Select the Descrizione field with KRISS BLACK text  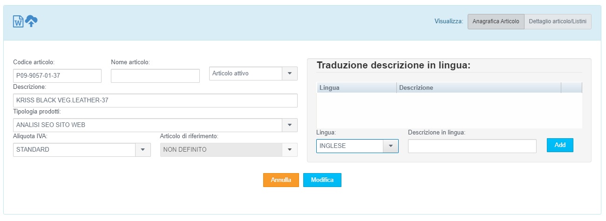click(x=155, y=100)
